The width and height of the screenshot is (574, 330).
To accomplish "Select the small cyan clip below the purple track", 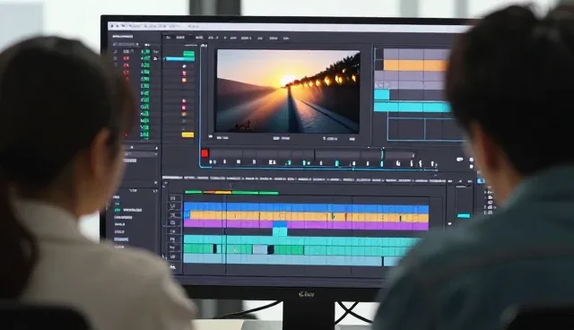I will pyautogui.click(x=280, y=231).
